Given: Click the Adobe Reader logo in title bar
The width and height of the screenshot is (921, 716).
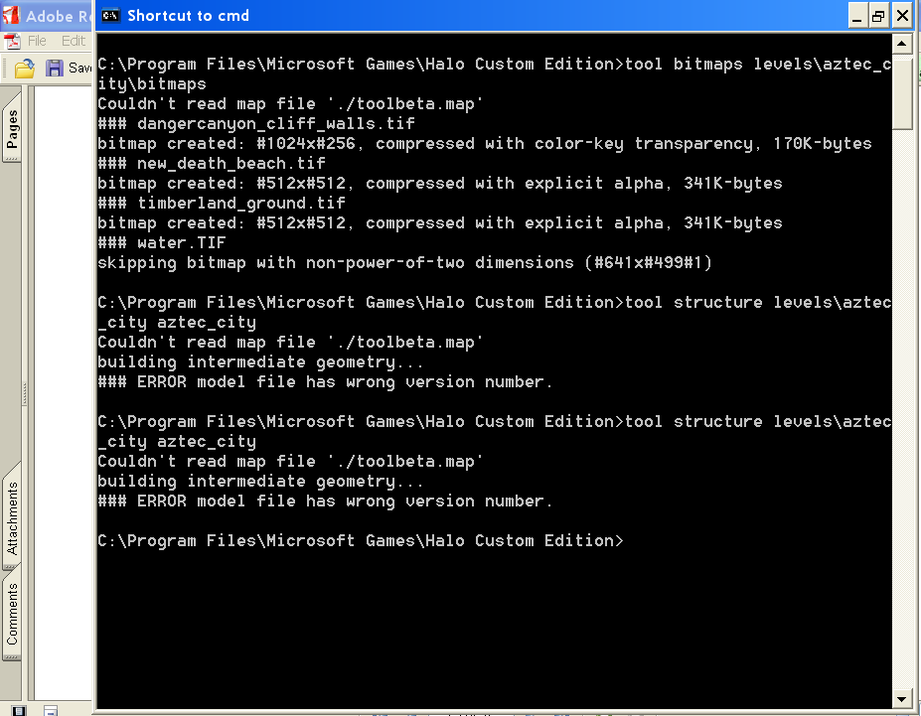Looking at the screenshot, I should tap(11, 16).
